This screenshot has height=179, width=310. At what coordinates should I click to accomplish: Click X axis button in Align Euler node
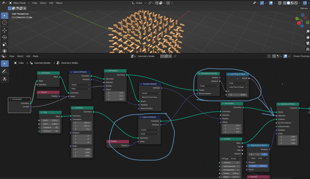[x=251, y=154]
